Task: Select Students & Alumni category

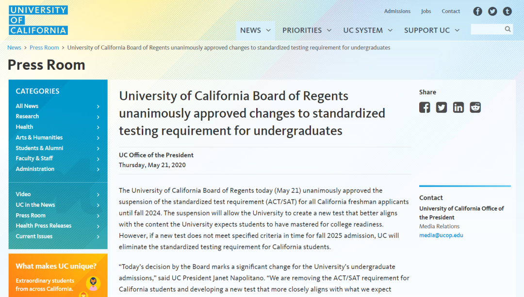Action: (x=39, y=148)
